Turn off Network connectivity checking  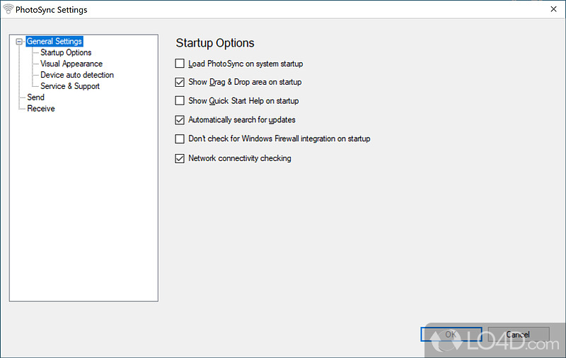180,158
